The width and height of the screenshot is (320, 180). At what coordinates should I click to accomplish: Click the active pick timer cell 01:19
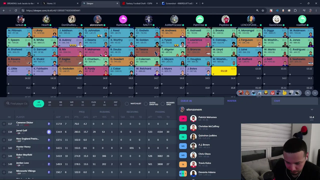pos(224,71)
